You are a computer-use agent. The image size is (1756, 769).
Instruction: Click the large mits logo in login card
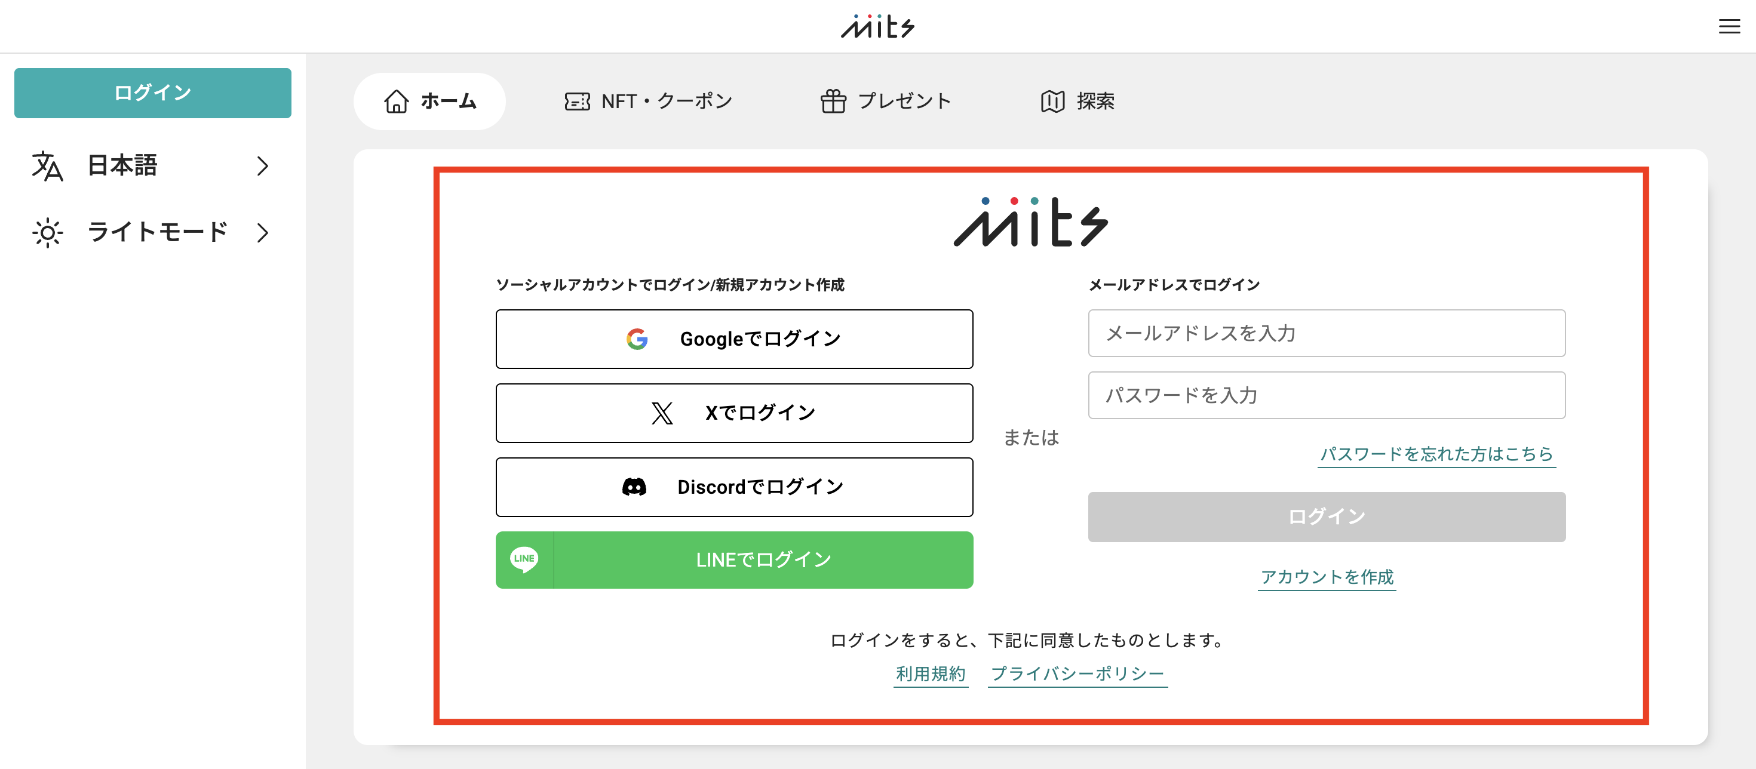tap(1030, 222)
